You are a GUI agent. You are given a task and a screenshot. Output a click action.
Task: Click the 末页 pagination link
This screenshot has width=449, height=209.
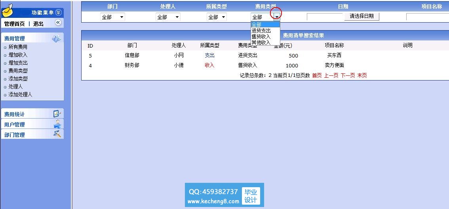pyautogui.click(x=362, y=75)
